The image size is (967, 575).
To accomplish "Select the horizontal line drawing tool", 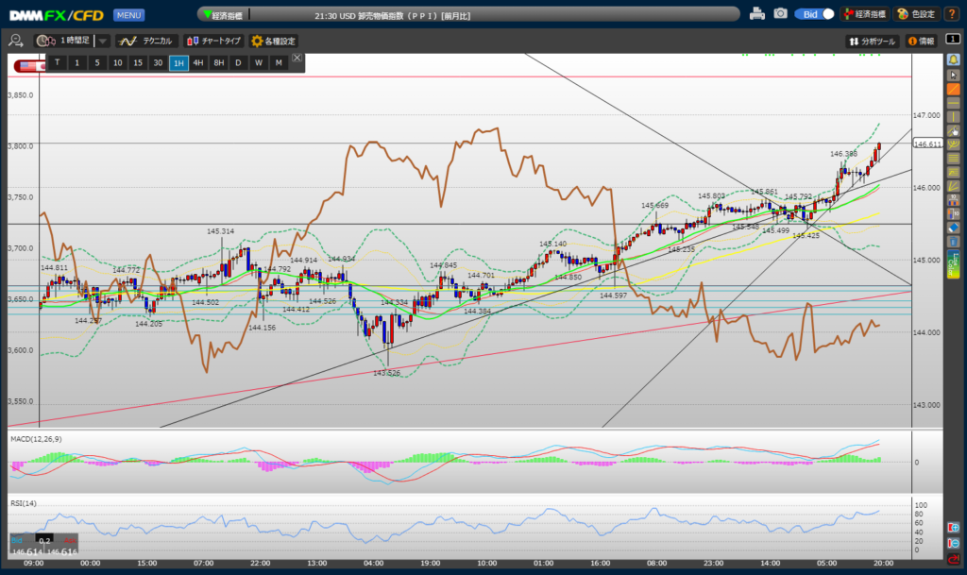I will click(x=954, y=103).
